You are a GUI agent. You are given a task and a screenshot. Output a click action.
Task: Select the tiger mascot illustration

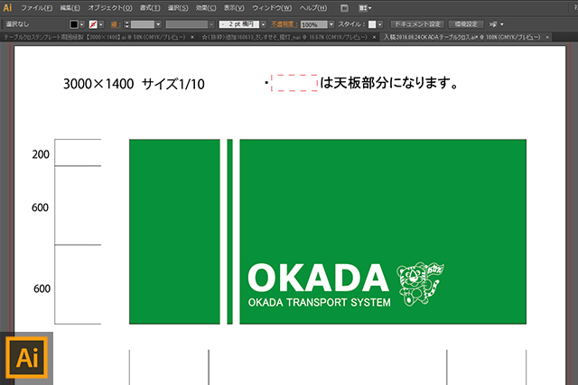click(x=420, y=284)
